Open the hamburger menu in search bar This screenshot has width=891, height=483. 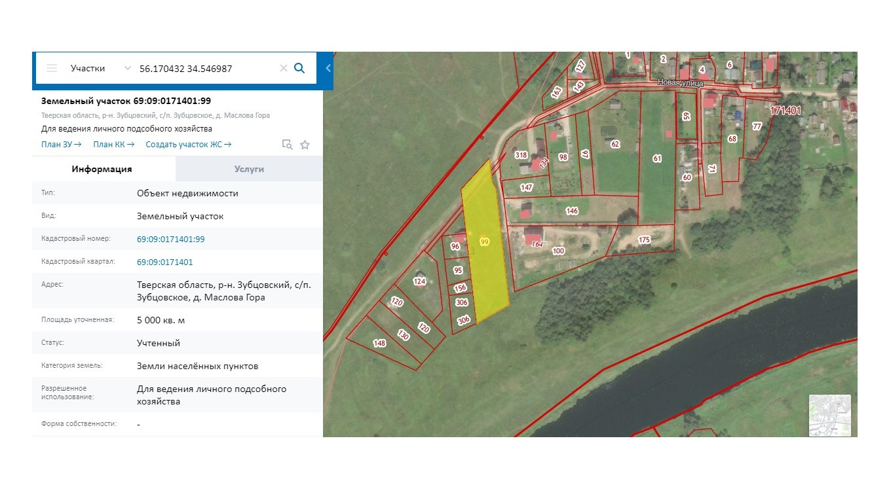52,68
